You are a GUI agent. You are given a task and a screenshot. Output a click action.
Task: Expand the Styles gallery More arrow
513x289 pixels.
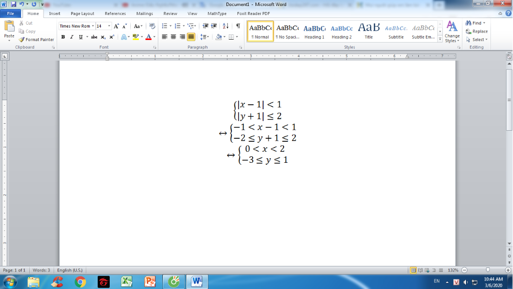440,39
